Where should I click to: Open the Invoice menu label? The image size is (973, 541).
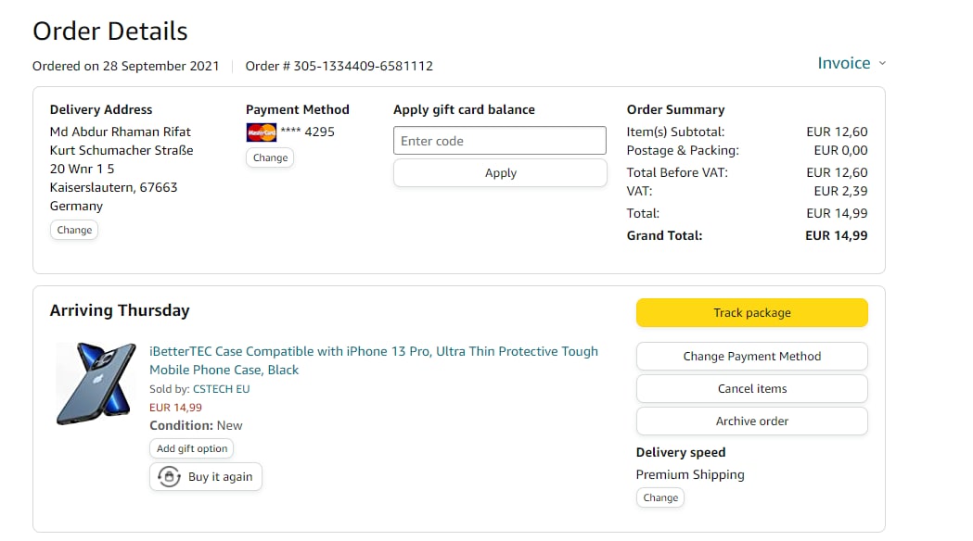coord(843,63)
